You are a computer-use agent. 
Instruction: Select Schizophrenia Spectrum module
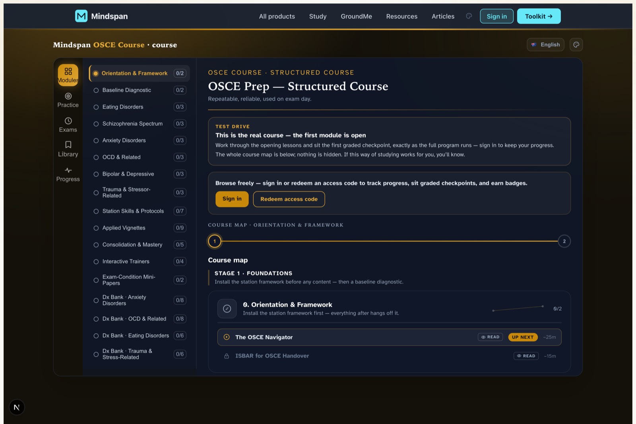point(139,124)
